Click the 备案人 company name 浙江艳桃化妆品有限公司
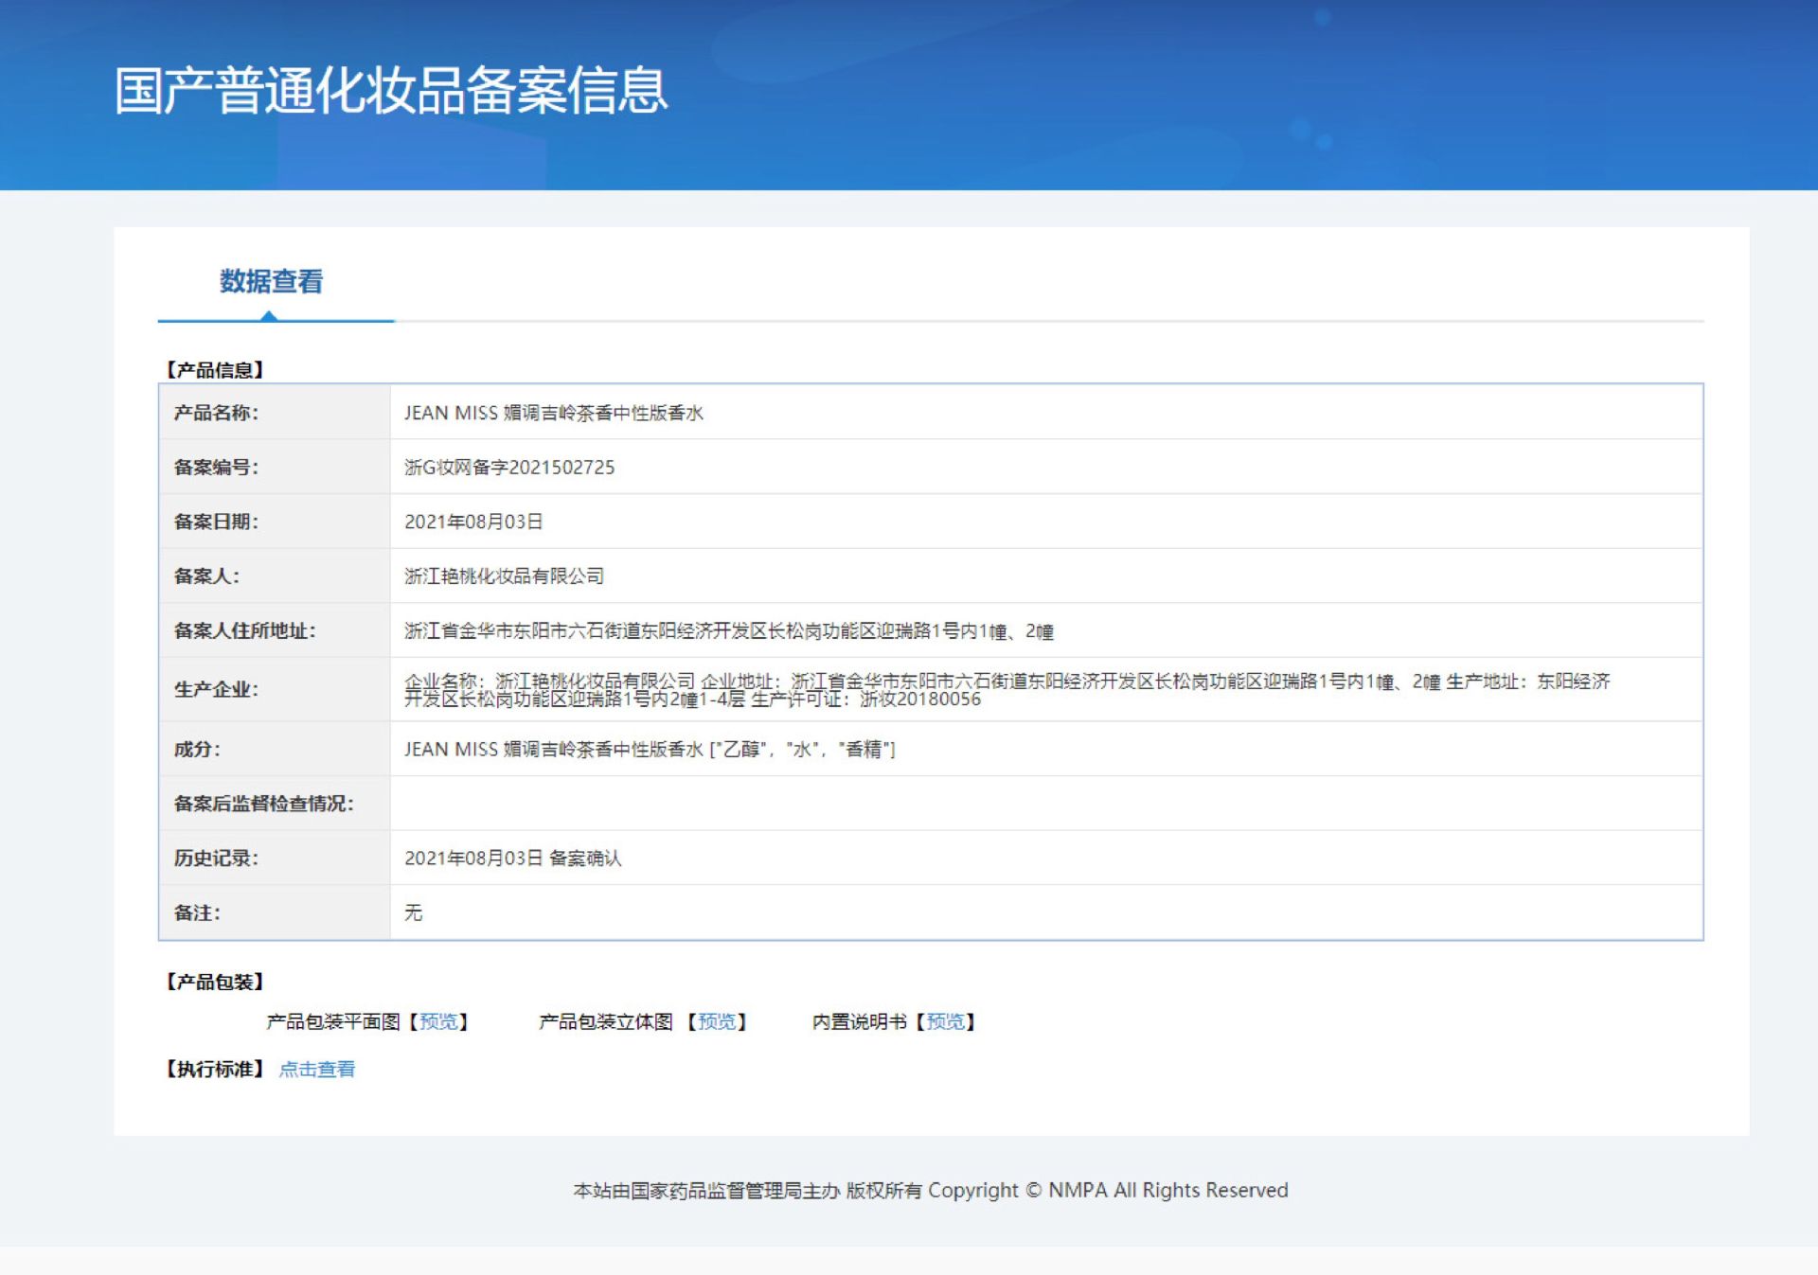The image size is (1818, 1275). [504, 576]
